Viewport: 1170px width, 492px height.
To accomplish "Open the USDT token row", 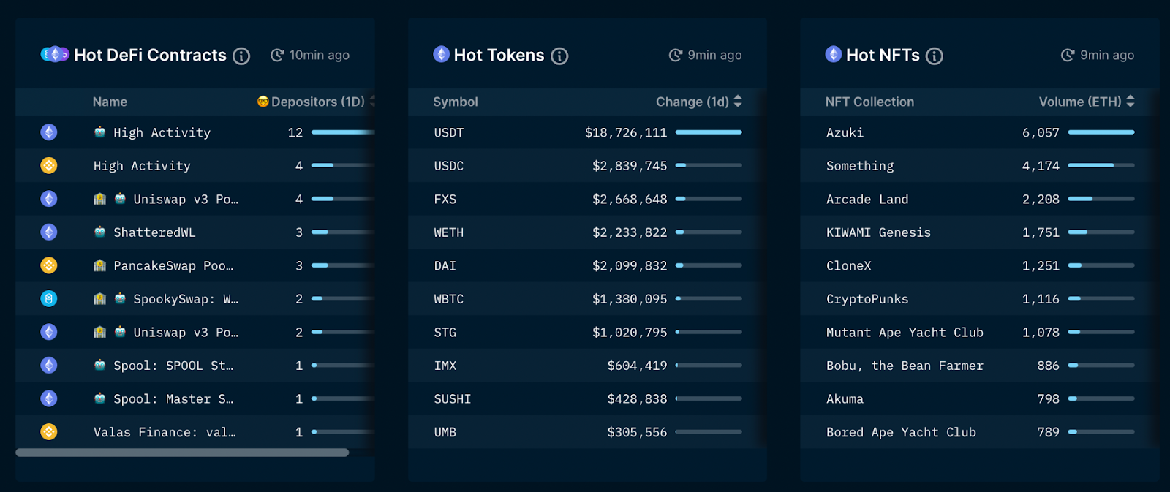I will pyautogui.click(x=587, y=132).
